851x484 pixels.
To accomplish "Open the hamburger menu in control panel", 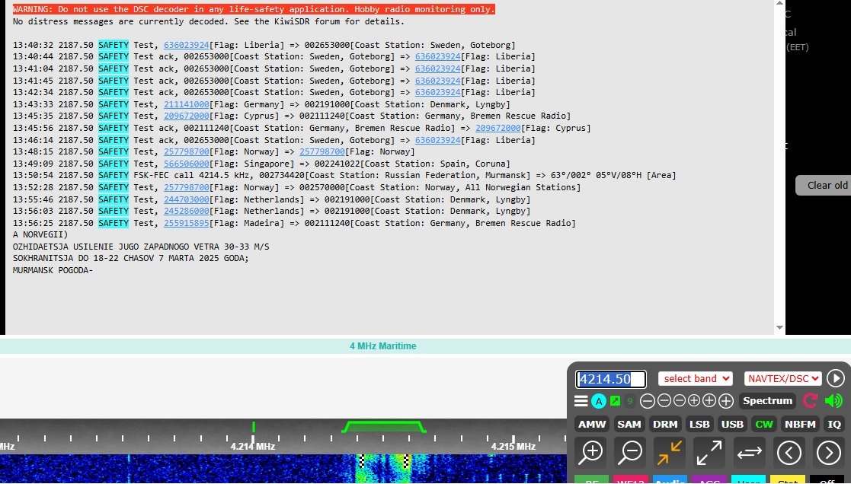I will (x=581, y=401).
